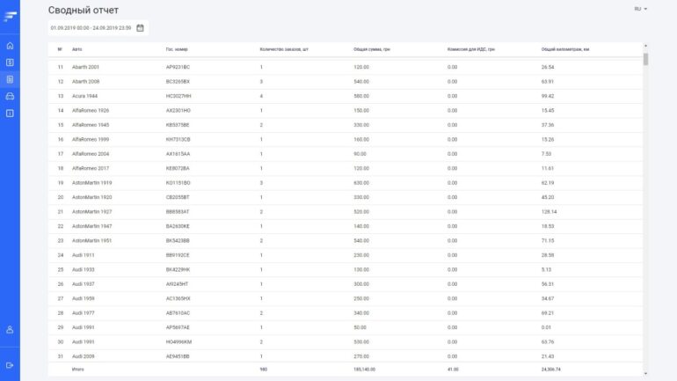Open the RU language dropdown
The height and width of the screenshot is (381, 677).
click(x=640, y=9)
